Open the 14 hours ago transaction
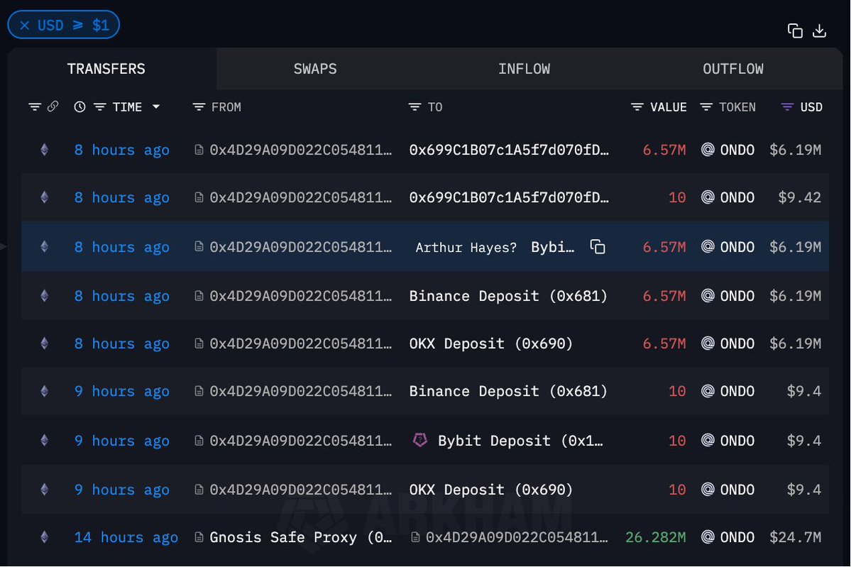This screenshot has height=567, width=851. (126, 537)
